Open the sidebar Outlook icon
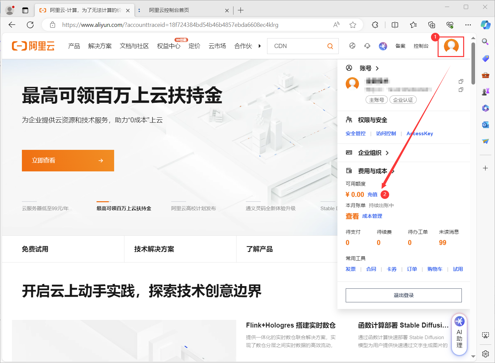 485,125
